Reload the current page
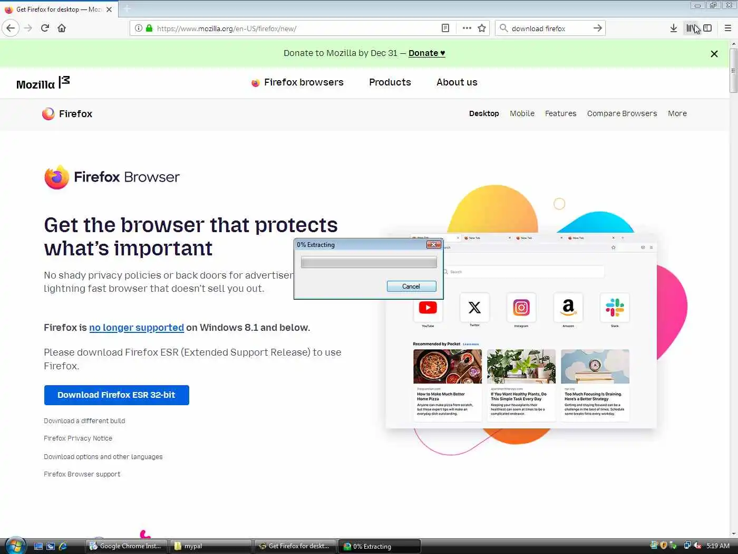This screenshot has height=554, width=738. pos(45,28)
